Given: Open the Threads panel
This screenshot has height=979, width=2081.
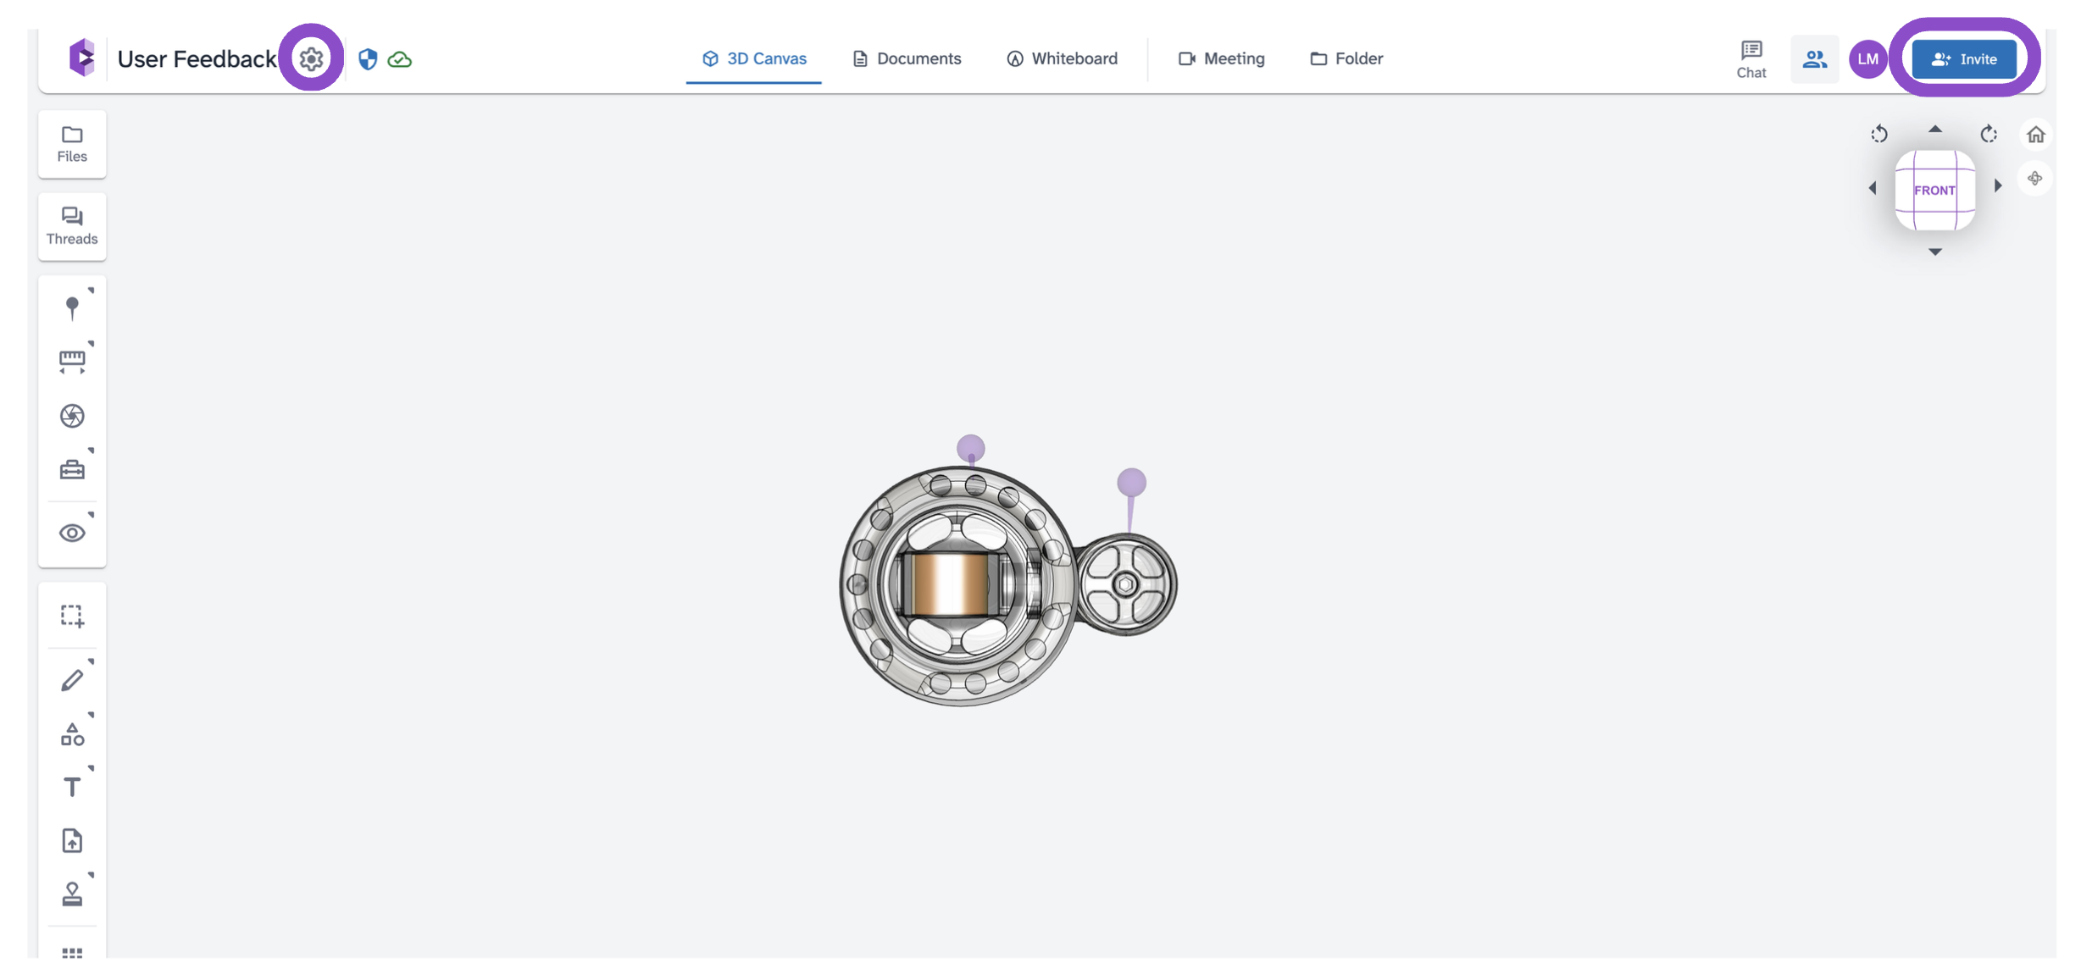Looking at the screenshot, I should tap(72, 226).
